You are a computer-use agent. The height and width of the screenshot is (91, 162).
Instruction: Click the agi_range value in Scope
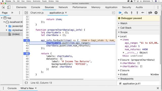point(149,43)
